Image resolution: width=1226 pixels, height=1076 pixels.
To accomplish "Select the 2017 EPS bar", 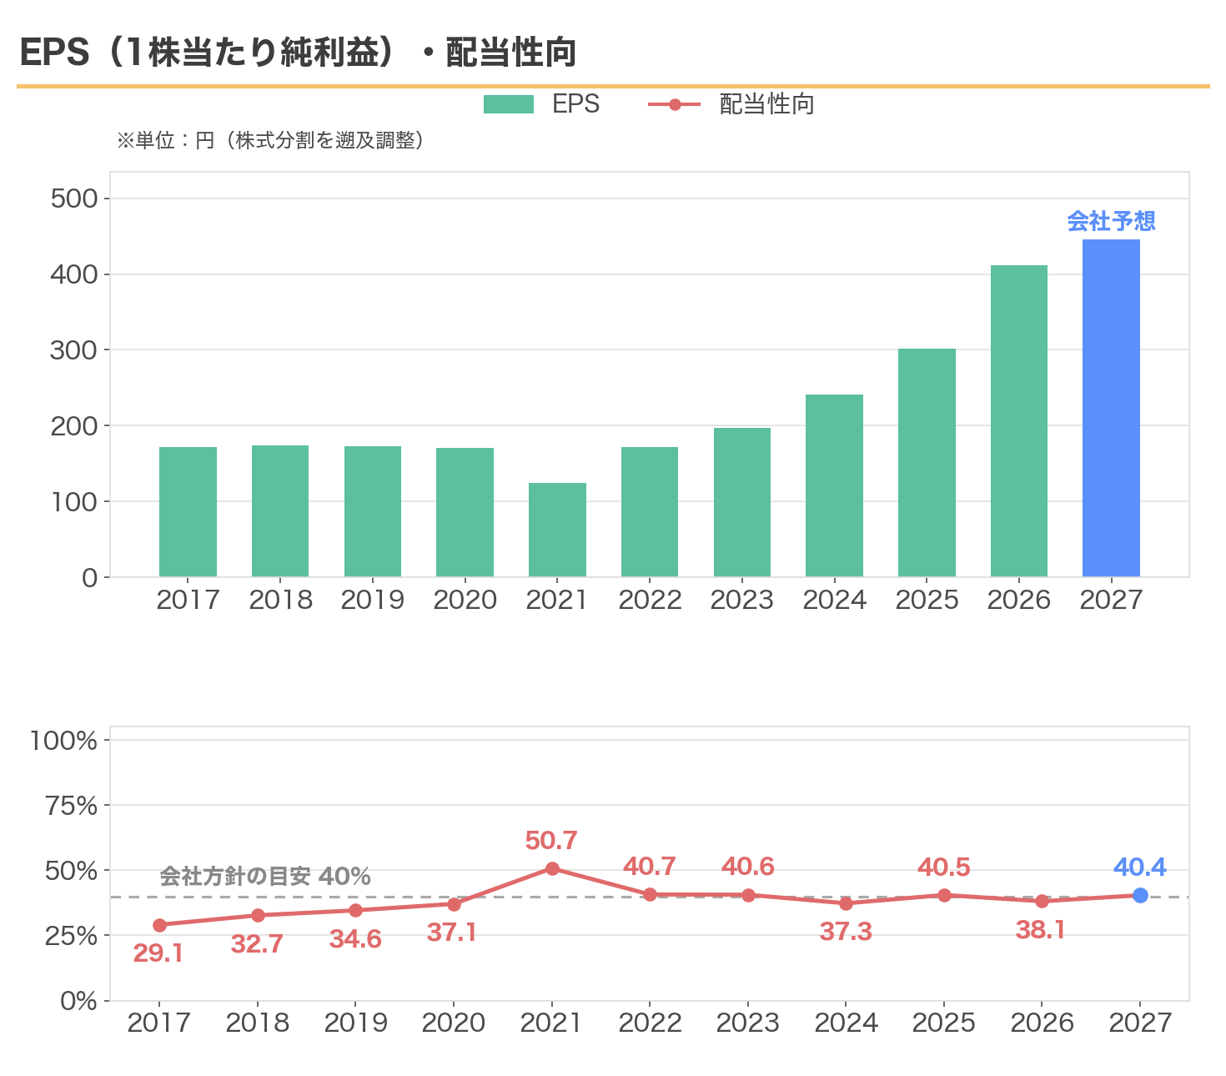I will [x=188, y=512].
